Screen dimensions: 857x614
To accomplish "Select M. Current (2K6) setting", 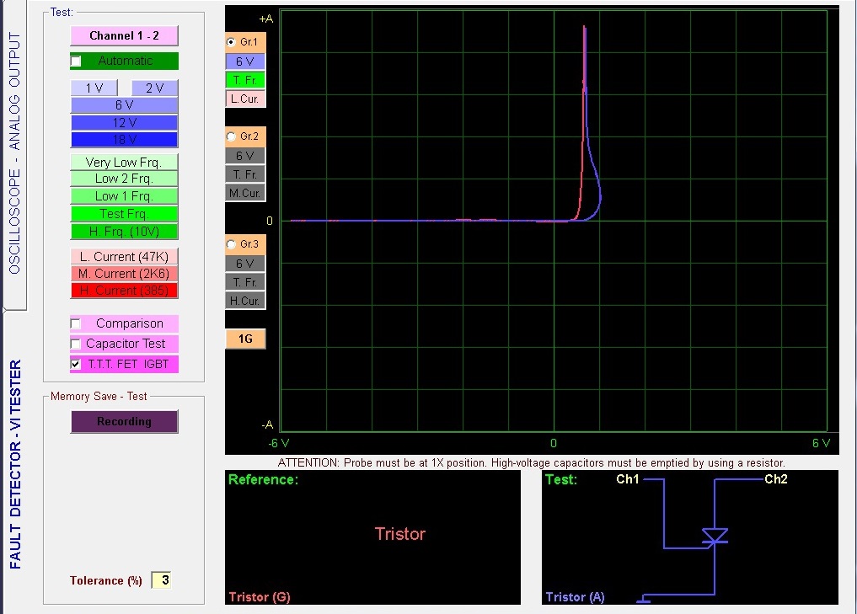I will pyautogui.click(x=124, y=273).
